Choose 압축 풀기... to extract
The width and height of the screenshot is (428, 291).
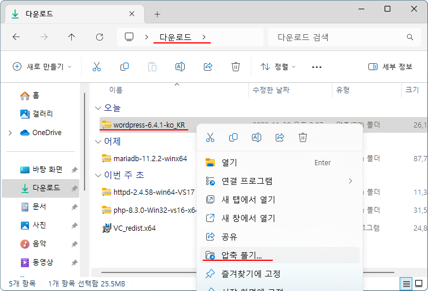tap(280, 255)
